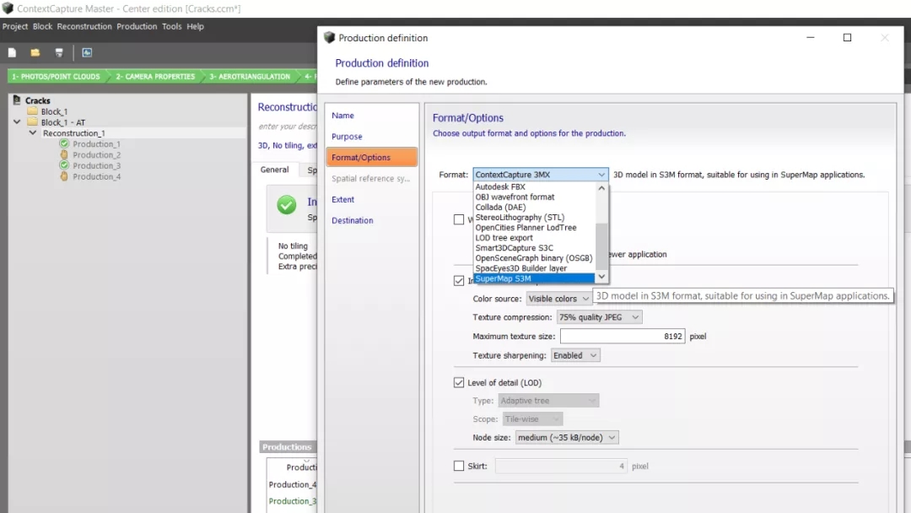
Task: Select the Block_1 - AT folder icon
Action: click(33, 122)
